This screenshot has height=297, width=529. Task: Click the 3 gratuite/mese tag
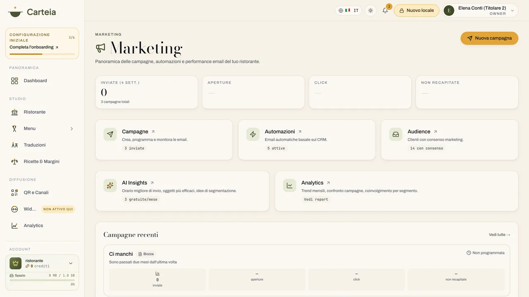tap(141, 199)
